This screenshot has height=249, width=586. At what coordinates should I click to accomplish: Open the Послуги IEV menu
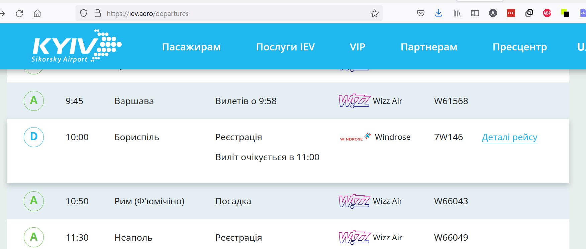point(285,47)
